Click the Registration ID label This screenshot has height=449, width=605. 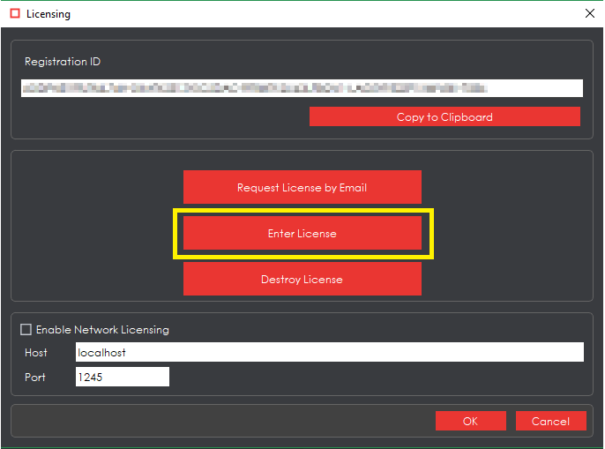tap(63, 63)
